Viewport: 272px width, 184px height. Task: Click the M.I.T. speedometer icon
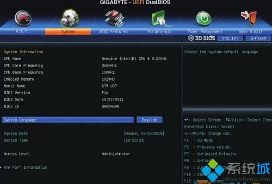click(x=23, y=18)
